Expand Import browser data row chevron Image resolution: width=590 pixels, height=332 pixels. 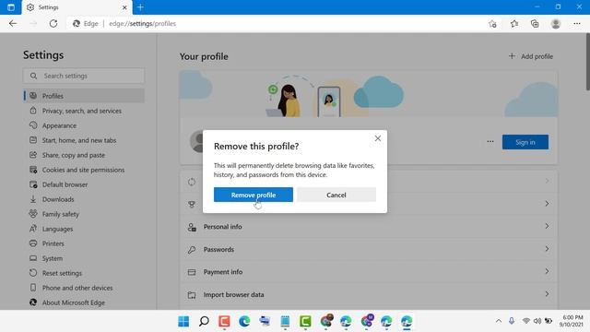(x=547, y=294)
